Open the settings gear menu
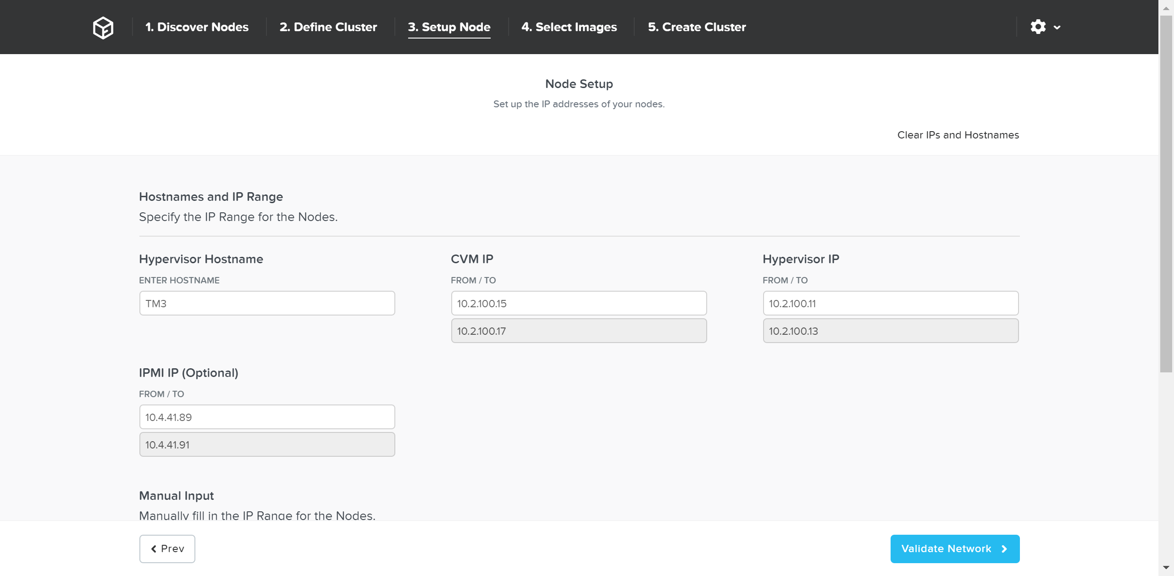This screenshot has height=576, width=1174. [1038, 27]
